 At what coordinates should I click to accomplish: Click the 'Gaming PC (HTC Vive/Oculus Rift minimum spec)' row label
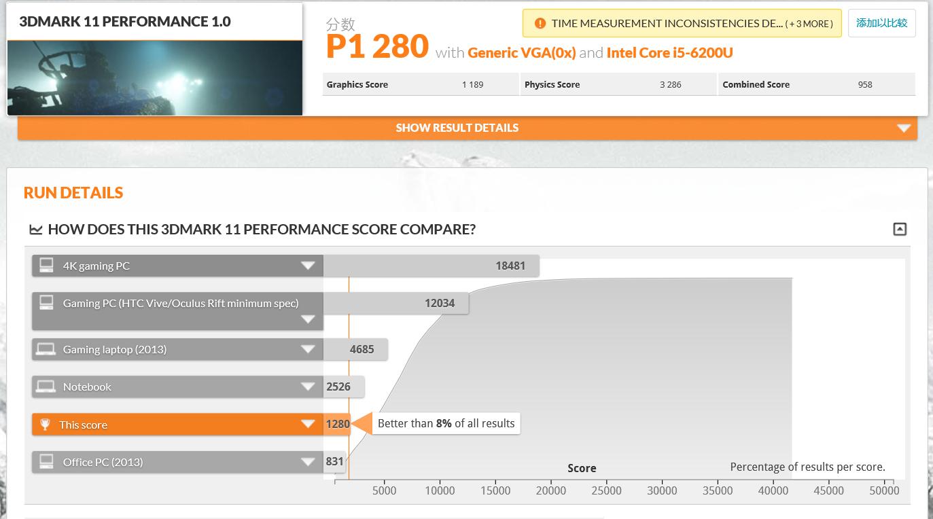[181, 303]
